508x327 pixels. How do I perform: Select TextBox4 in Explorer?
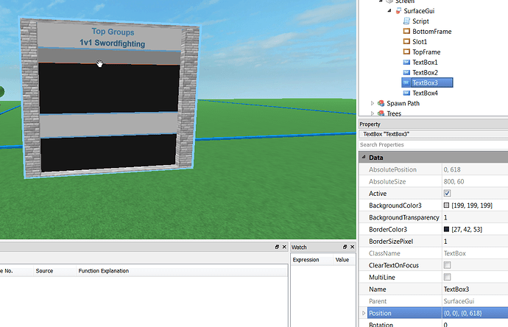click(425, 94)
